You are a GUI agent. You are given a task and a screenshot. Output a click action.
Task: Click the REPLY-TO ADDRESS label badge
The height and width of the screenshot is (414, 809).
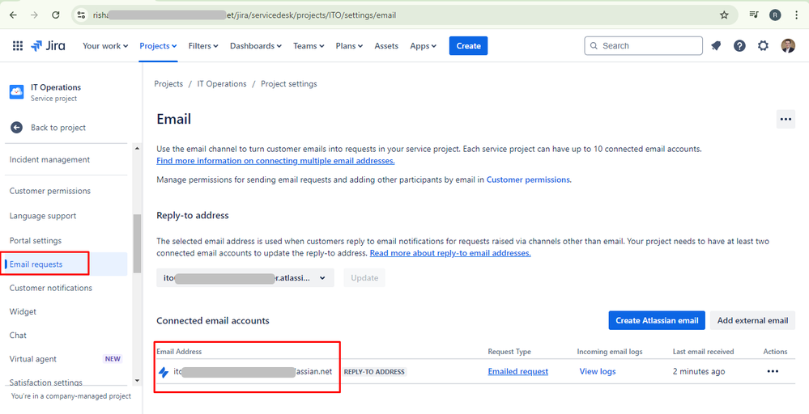click(x=375, y=372)
